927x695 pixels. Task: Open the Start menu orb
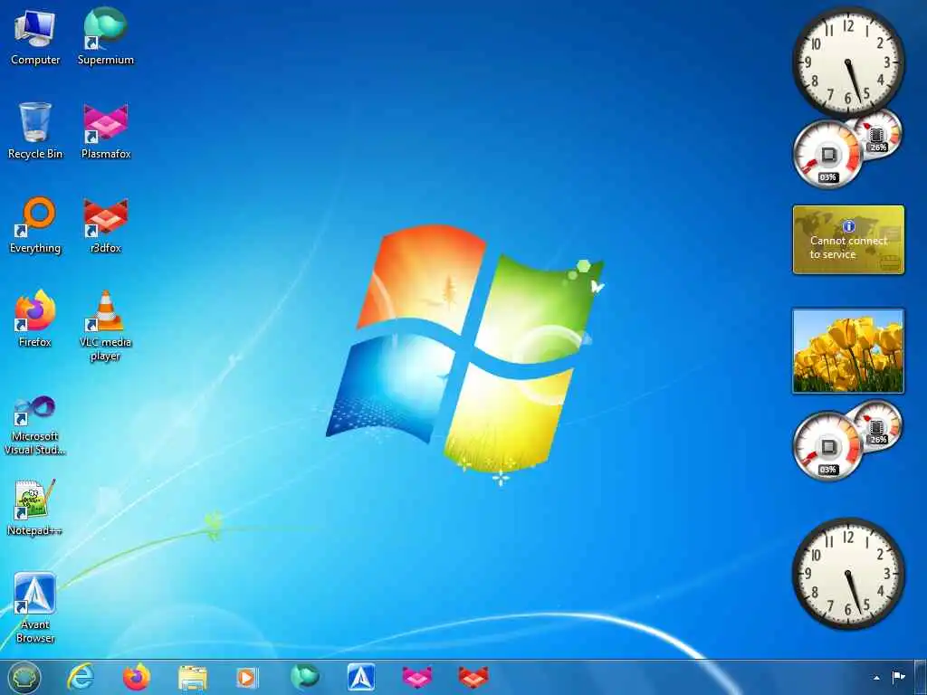[x=24, y=677]
